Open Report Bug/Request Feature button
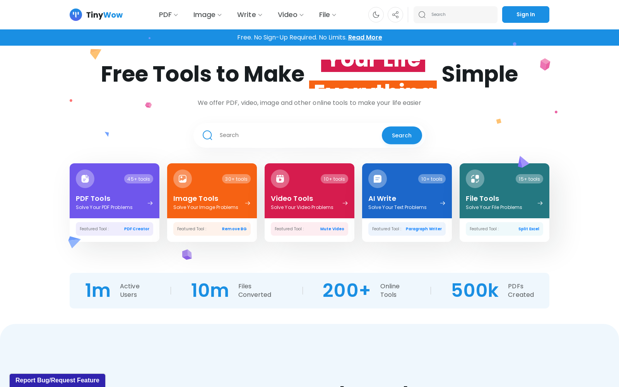 (x=57, y=380)
